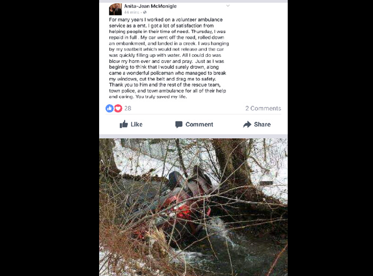Expand the post options chevron
The image size is (373, 276).
click(x=228, y=6)
